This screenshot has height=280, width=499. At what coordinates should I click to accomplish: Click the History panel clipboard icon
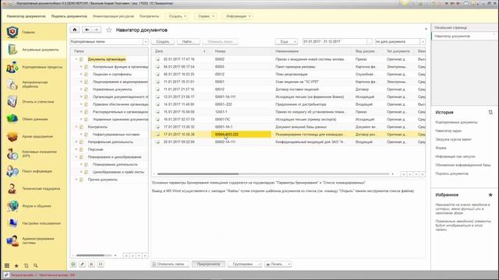[x=490, y=112]
